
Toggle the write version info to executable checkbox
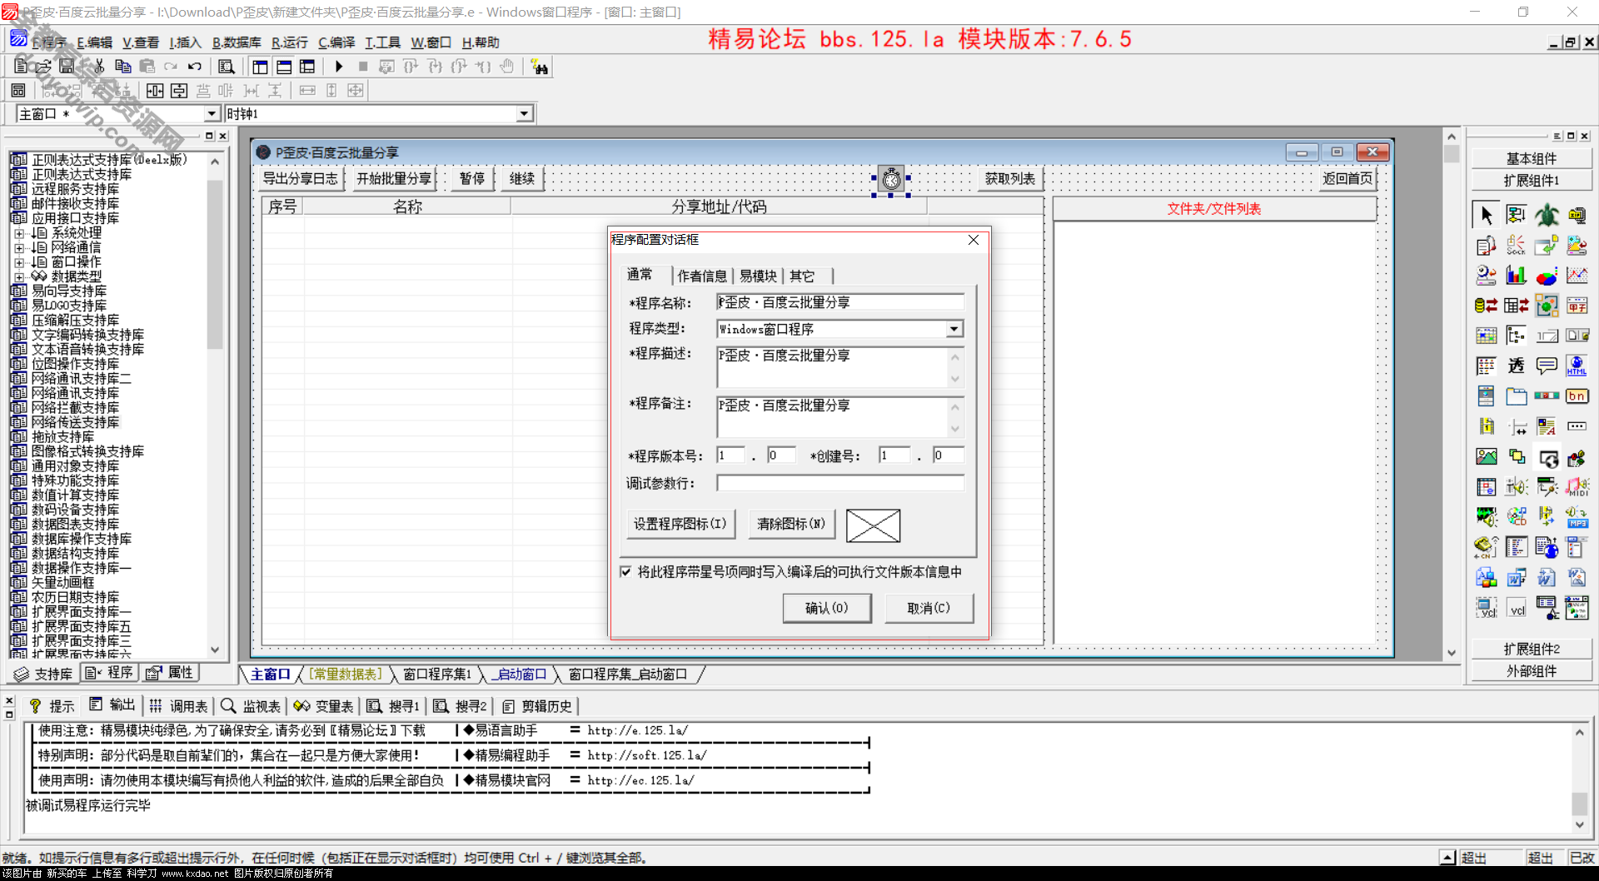coord(625,572)
